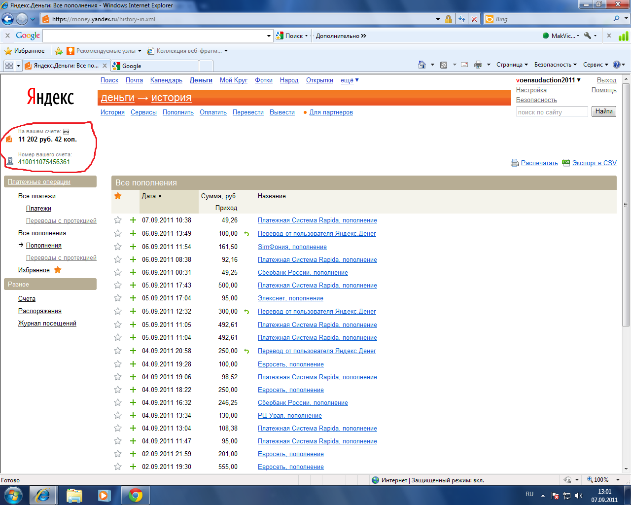
Task: Open Google toolbar wrench settings
Action: pos(587,36)
